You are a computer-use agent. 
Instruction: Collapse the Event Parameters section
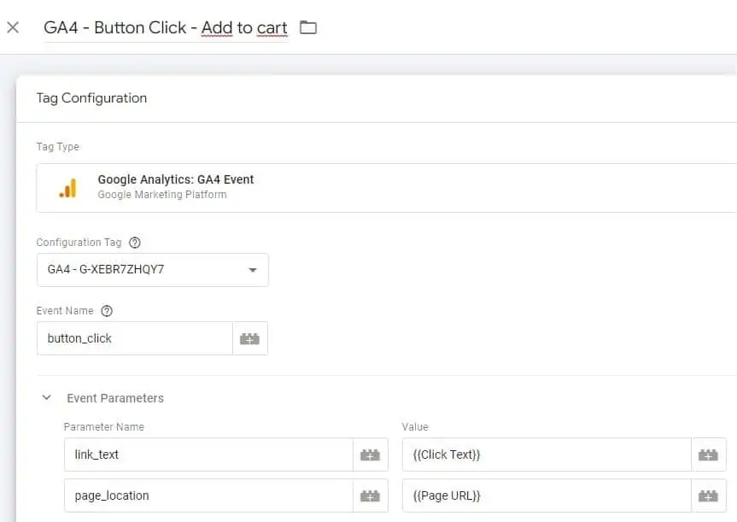47,397
